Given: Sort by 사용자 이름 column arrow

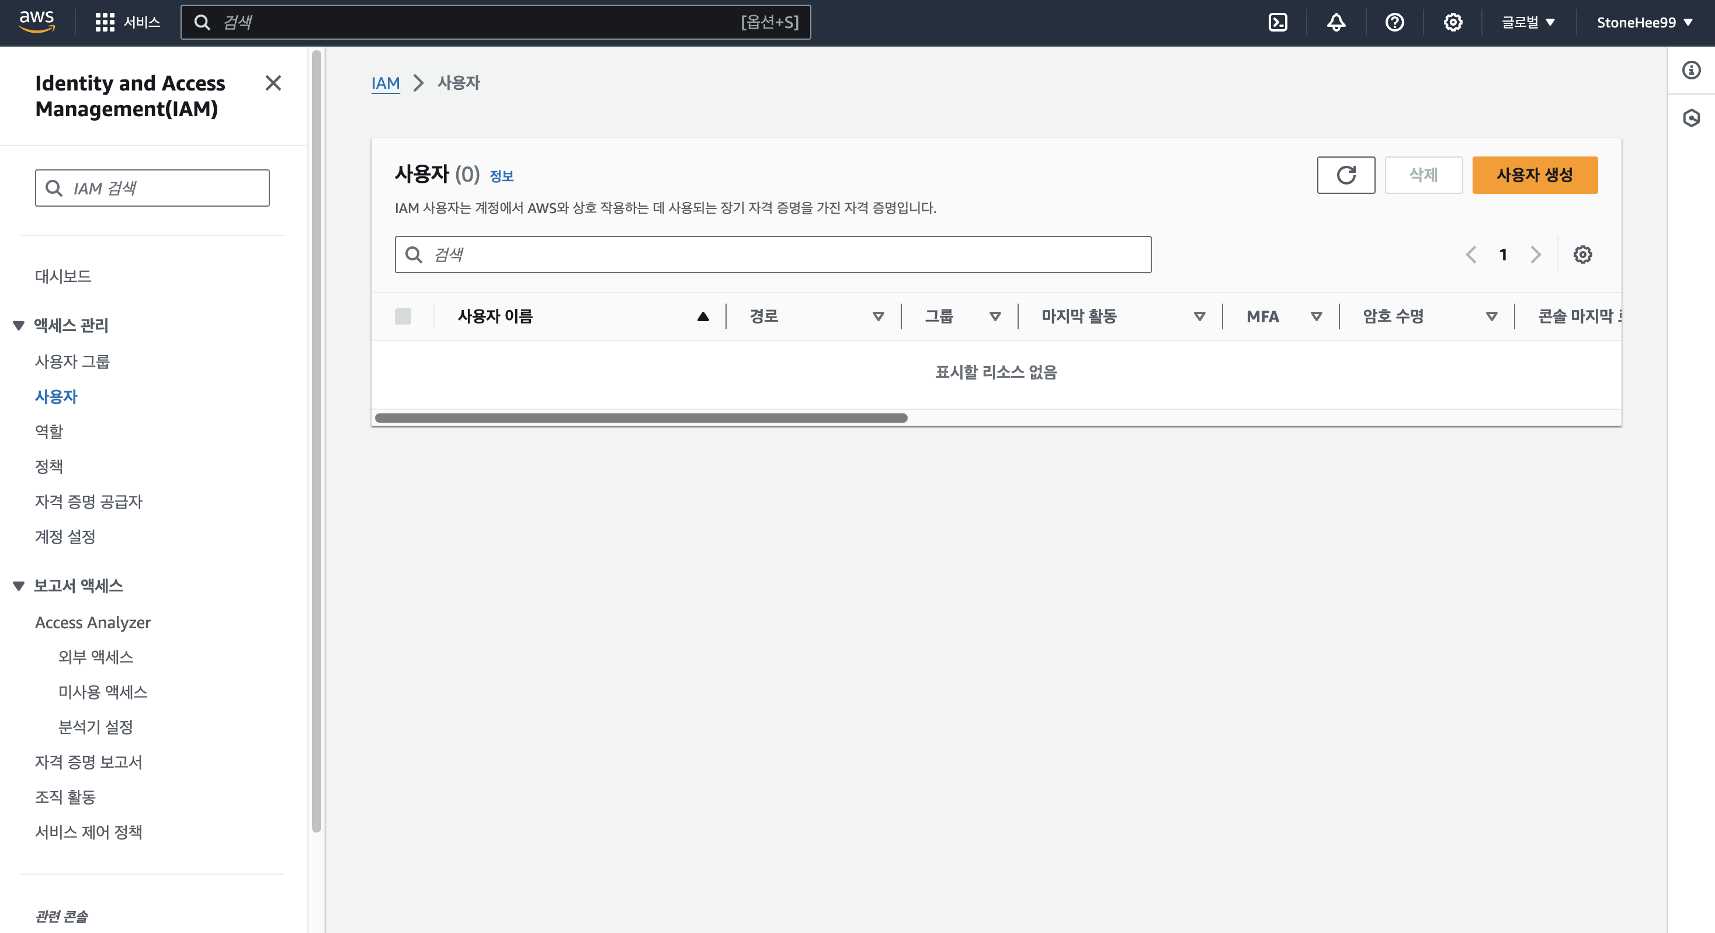Looking at the screenshot, I should (x=702, y=316).
